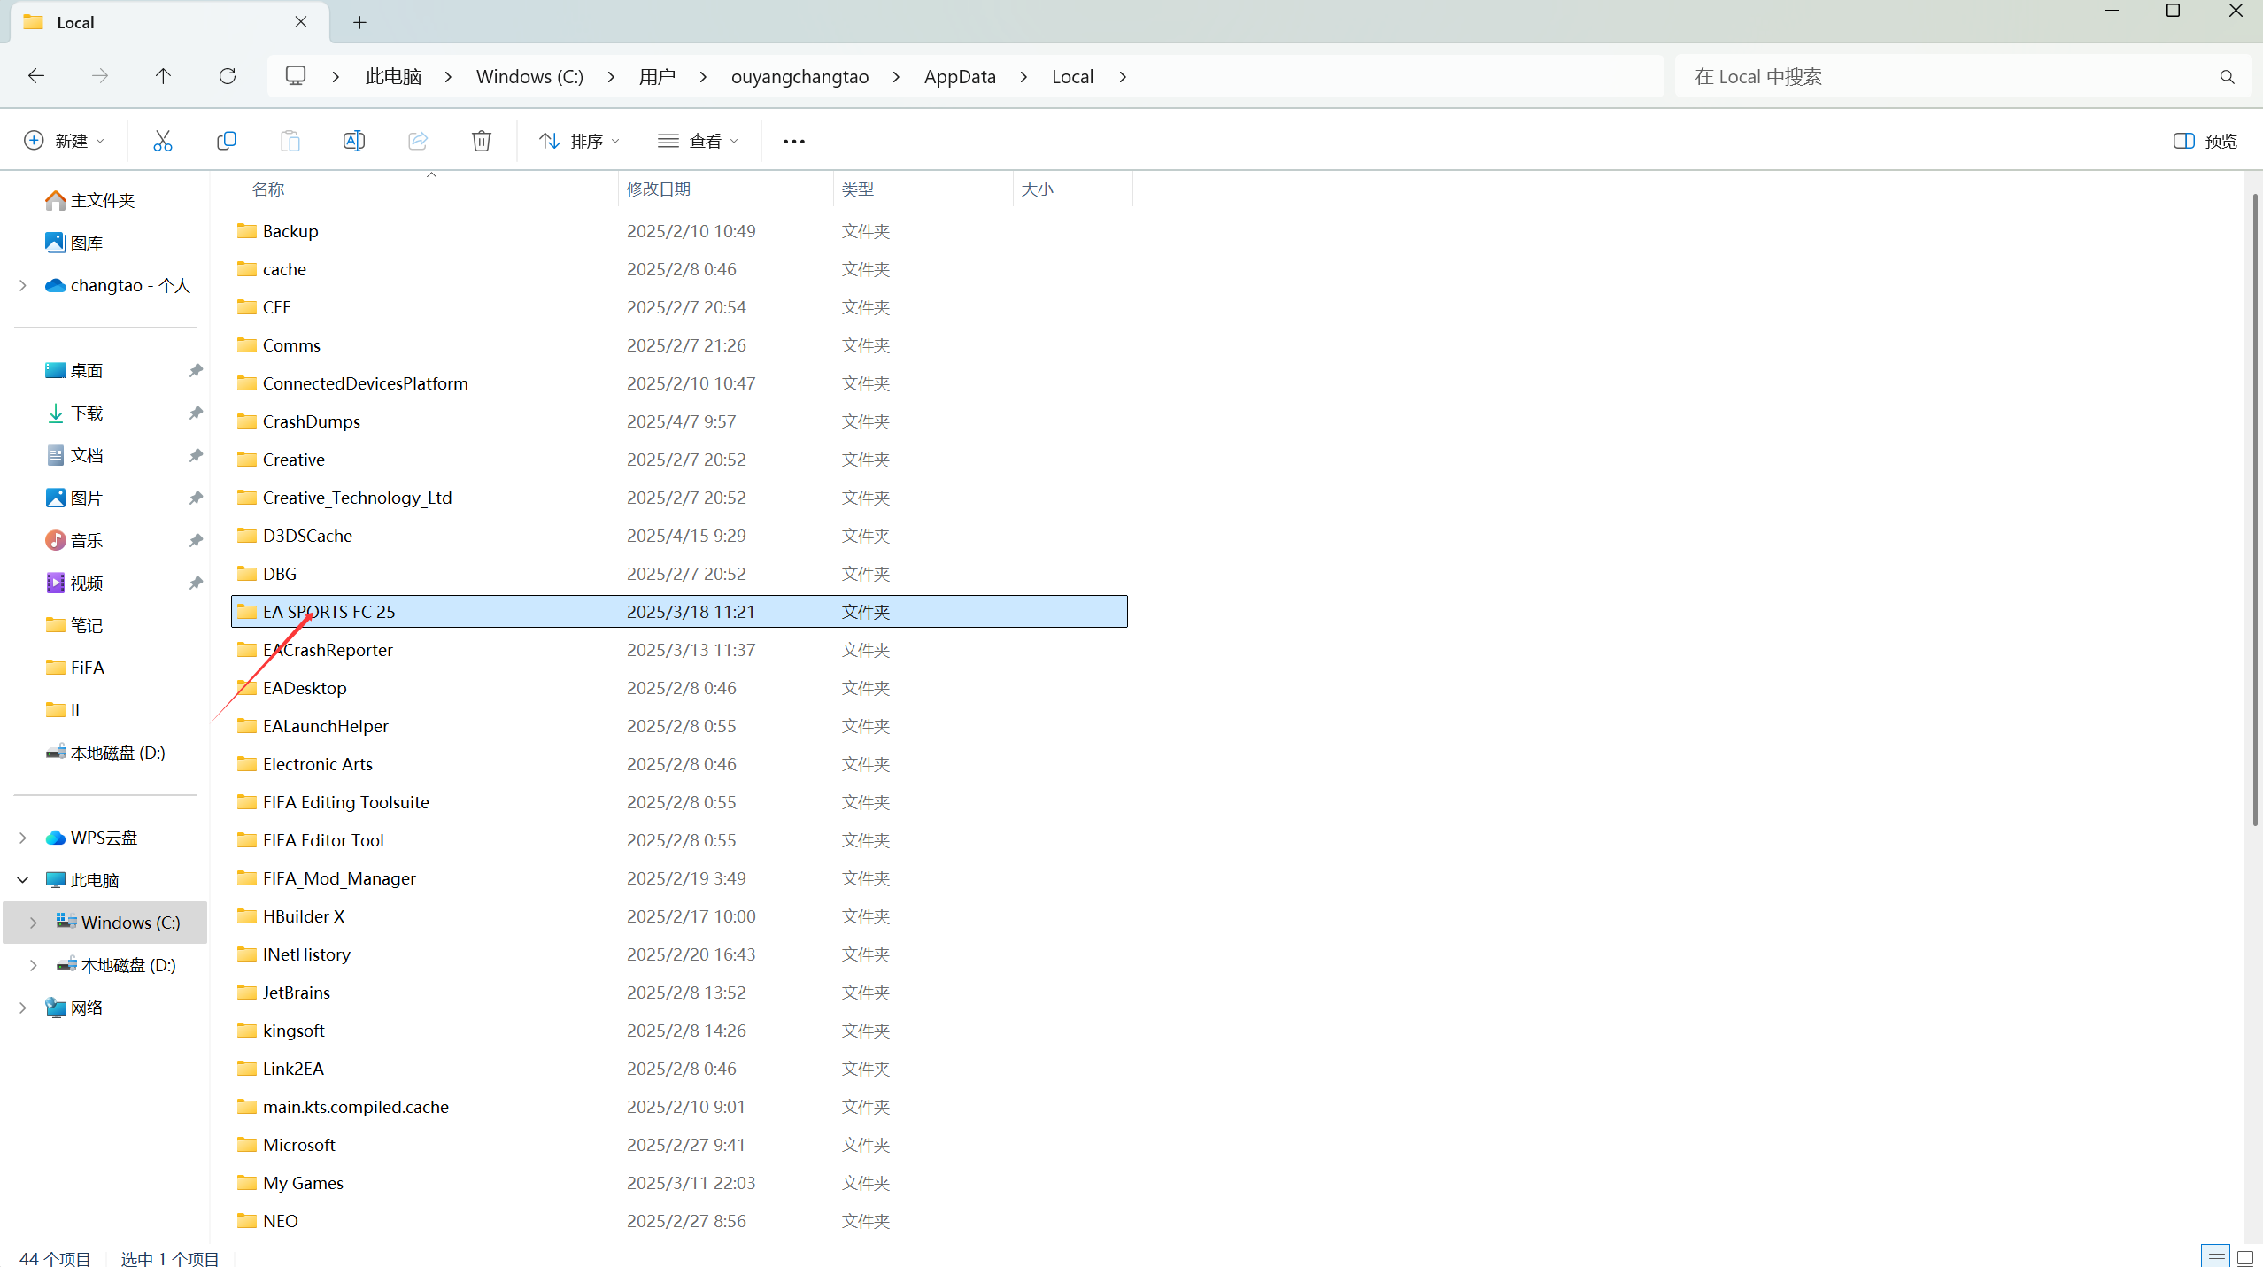
Task: Toggle the preview pane button
Action: coord(2205,141)
